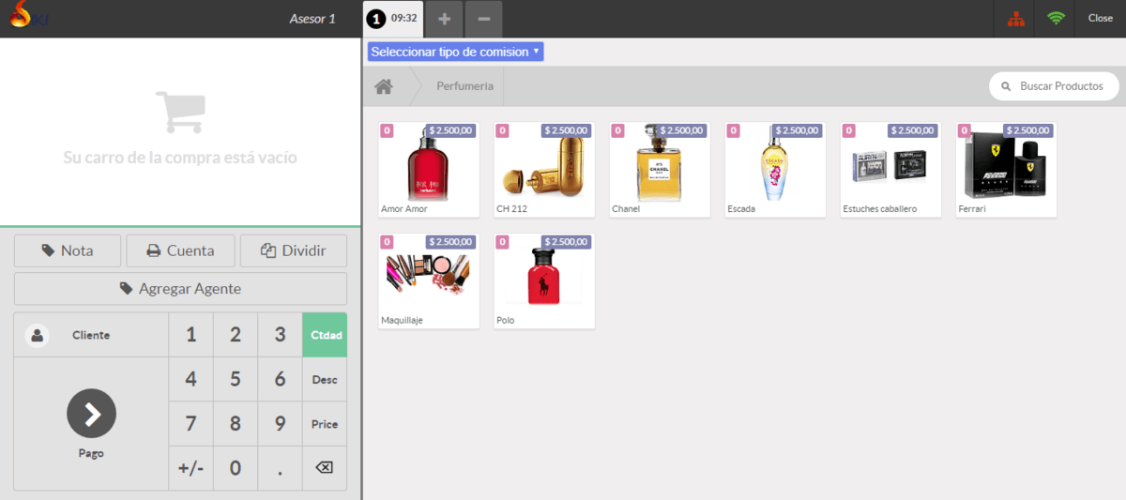Tap the number 3 key
The width and height of the screenshot is (1126, 500).
[x=280, y=335]
